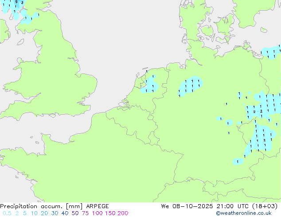The image size is (281, 217).
Task: Select the 100 mm legend value
Action: point(98,213)
